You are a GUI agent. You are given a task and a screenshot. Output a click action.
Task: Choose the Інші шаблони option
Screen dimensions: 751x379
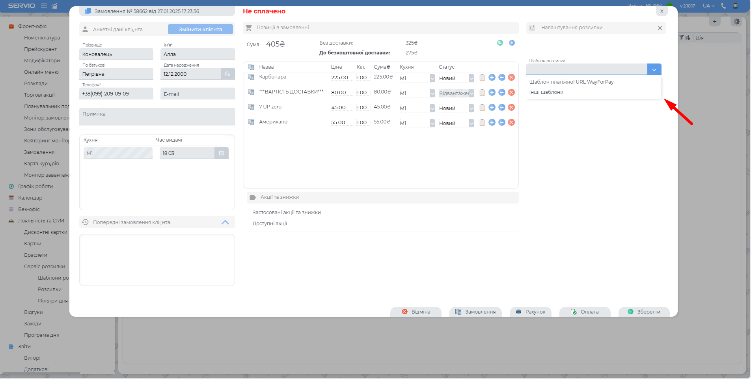pyautogui.click(x=546, y=92)
